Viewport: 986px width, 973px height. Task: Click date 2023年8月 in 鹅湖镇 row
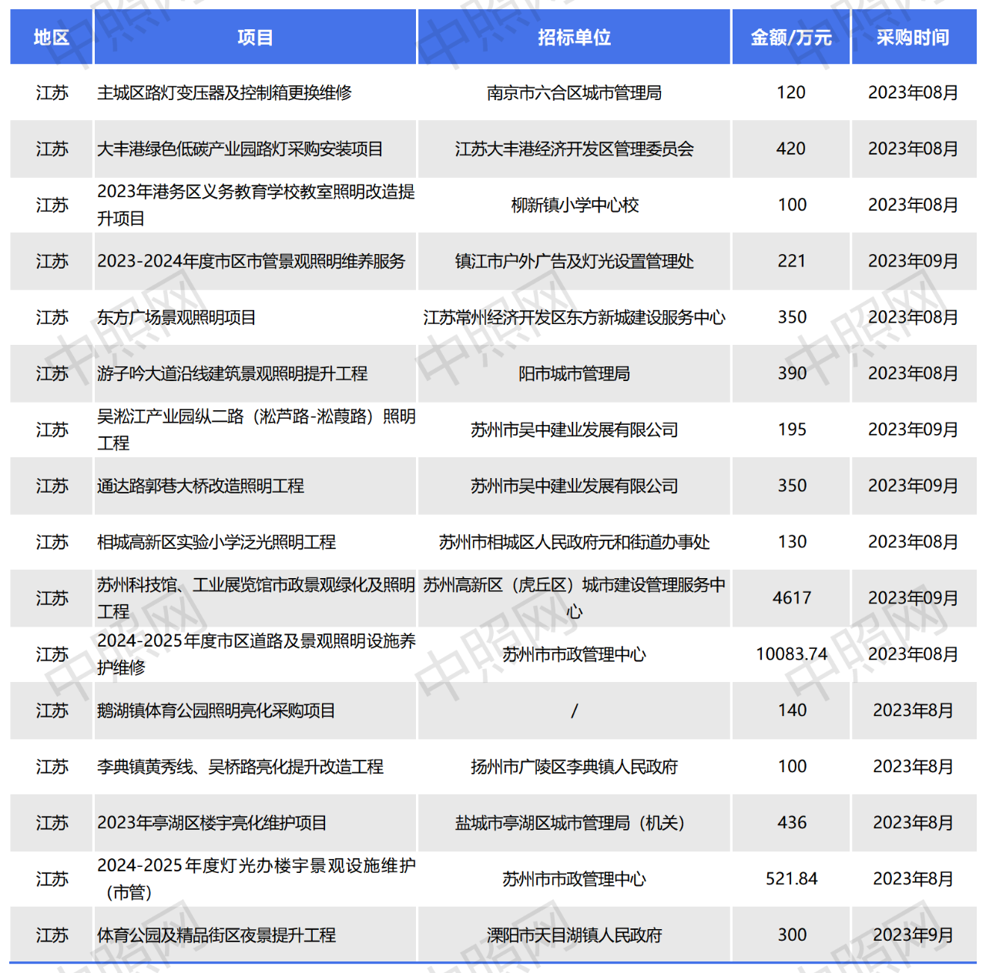click(x=913, y=711)
